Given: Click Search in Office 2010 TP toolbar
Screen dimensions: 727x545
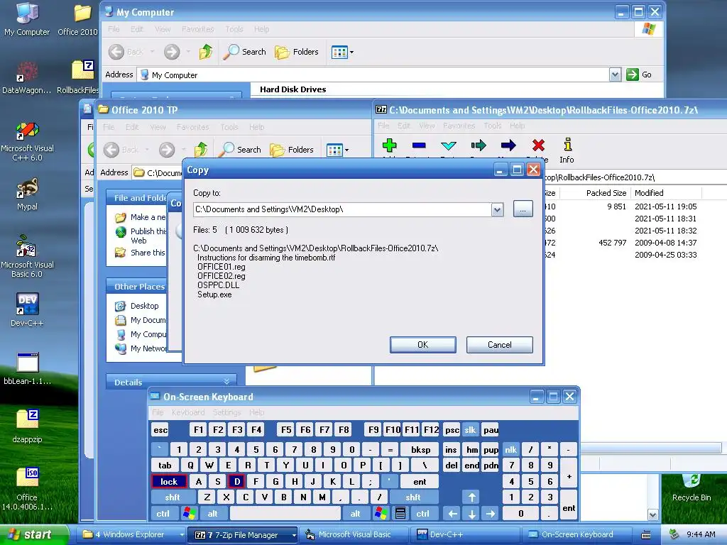Looking at the screenshot, I should (240, 150).
